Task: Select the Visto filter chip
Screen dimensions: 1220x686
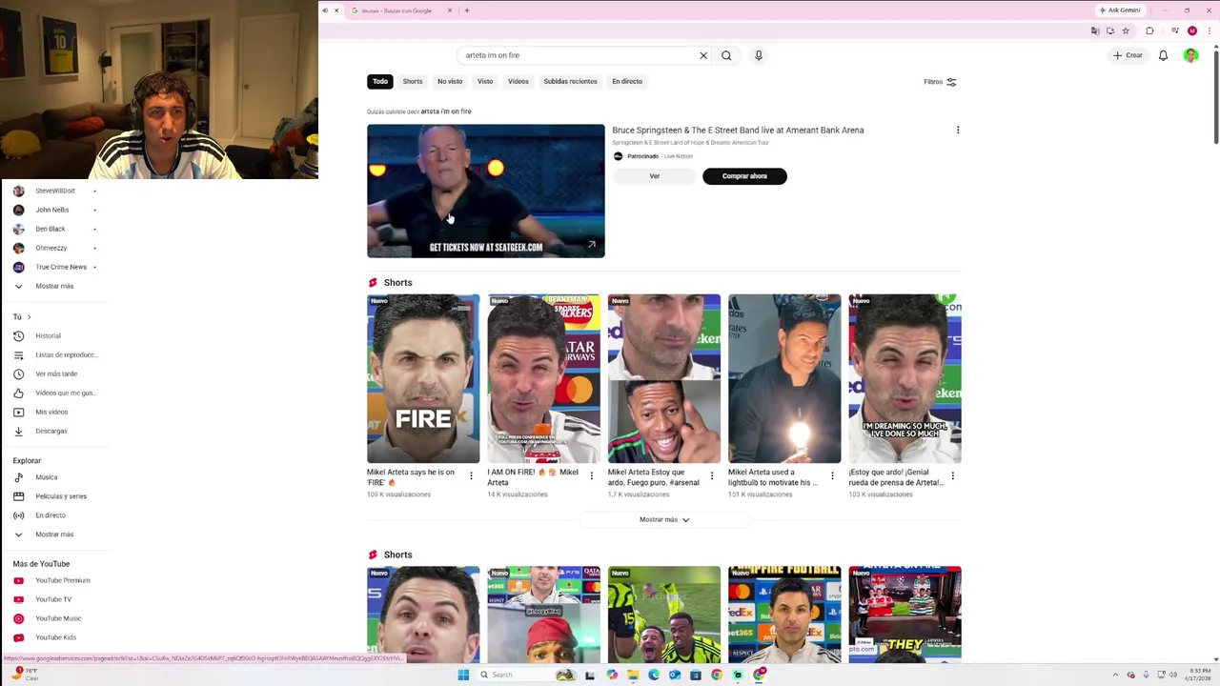Action: coord(485,81)
